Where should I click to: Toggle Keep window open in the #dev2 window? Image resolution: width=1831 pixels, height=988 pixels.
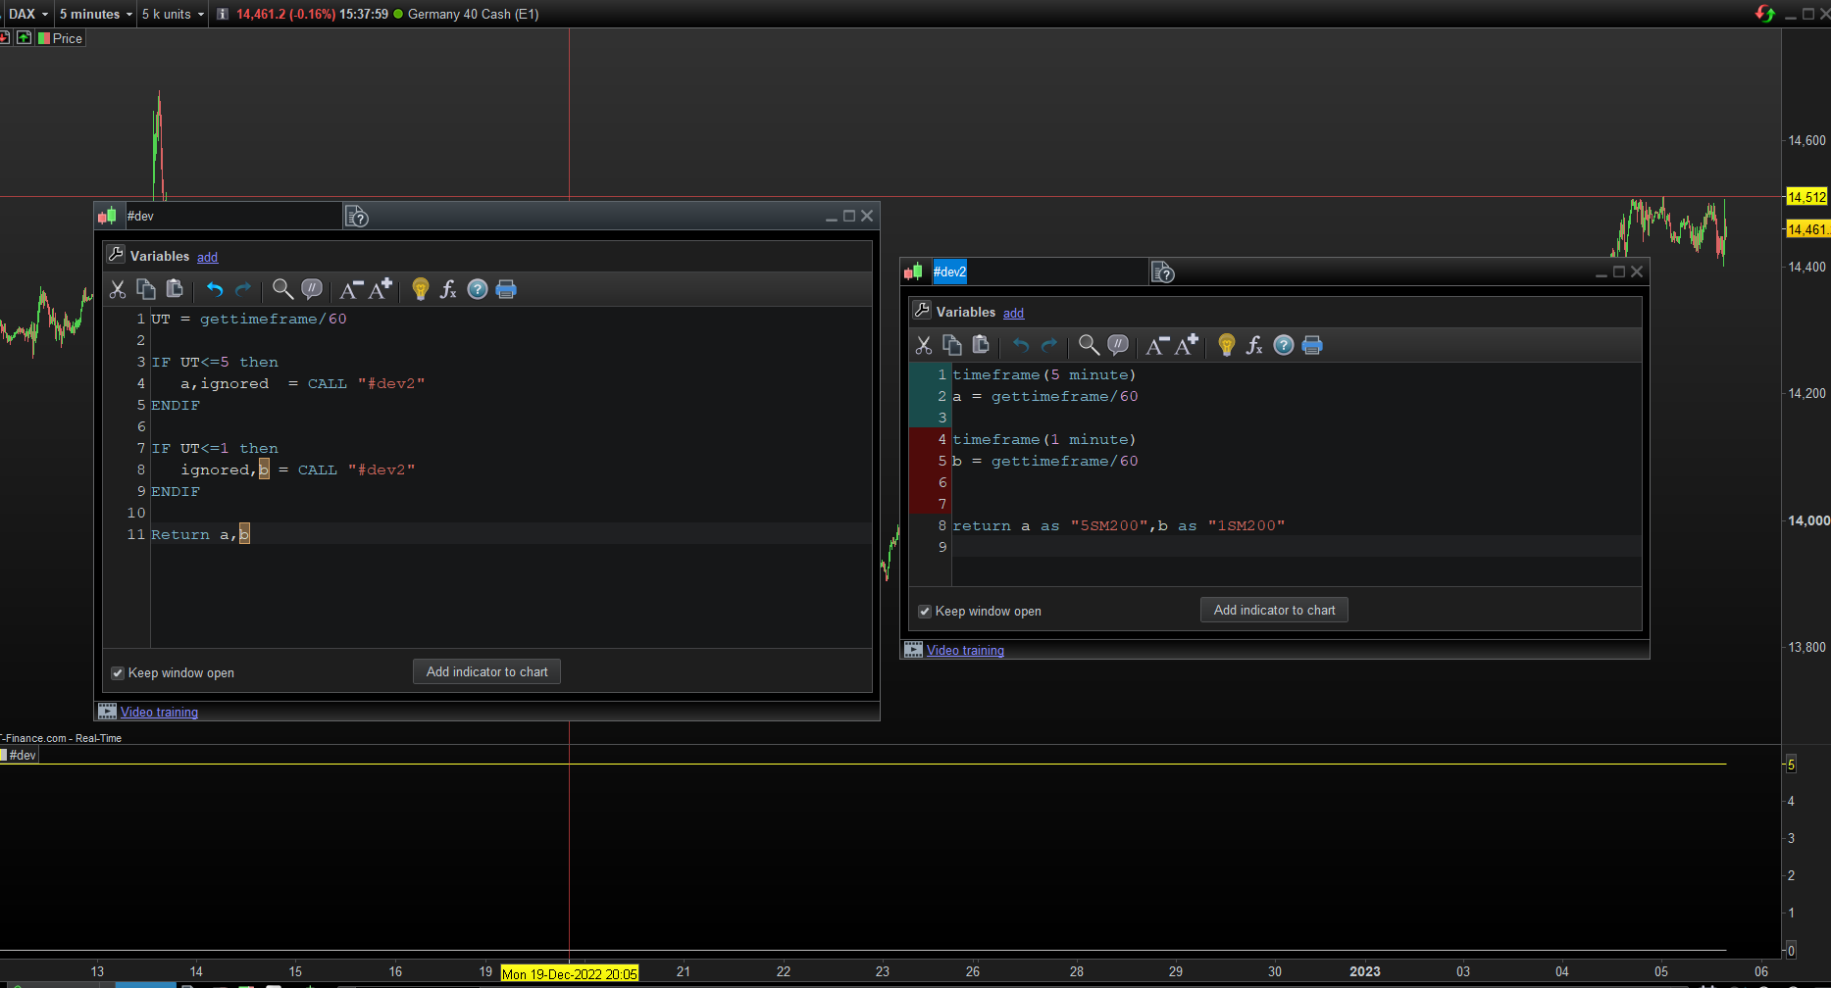[924, 612]
